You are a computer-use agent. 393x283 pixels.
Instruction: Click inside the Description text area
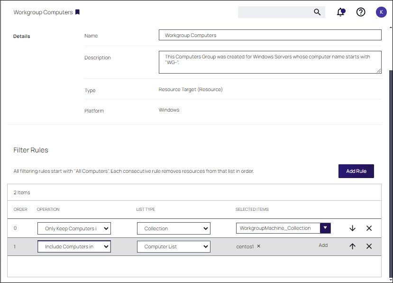click(x=270, y=62)
